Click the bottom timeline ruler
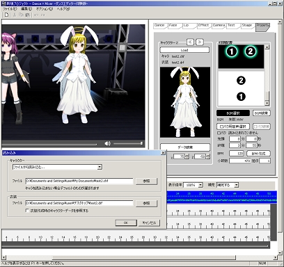Viewport: 284px width, 267px height. pos(136,238)
